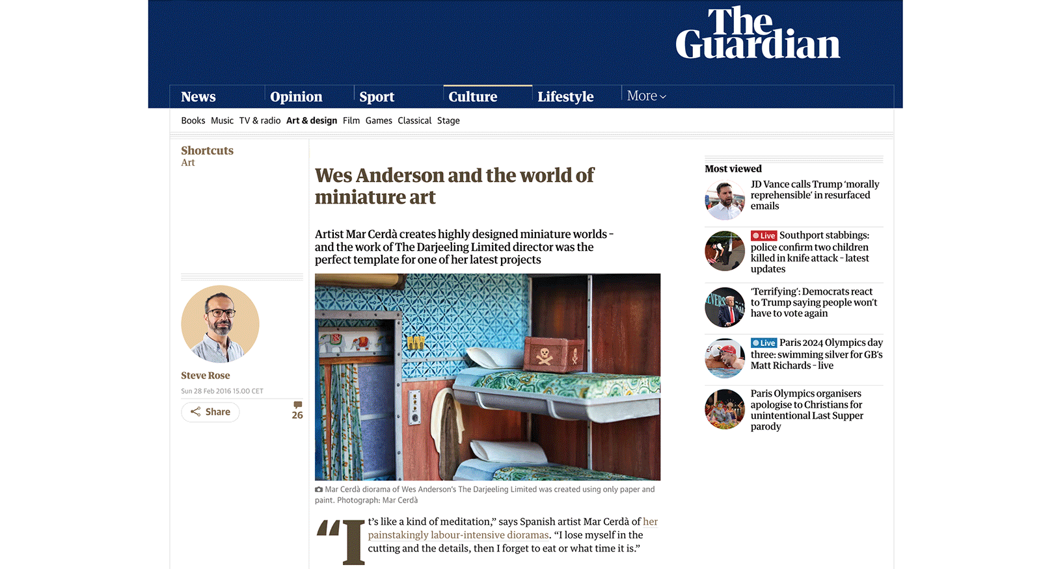Open Last Supper parody story thumbnail
1041x569 pixels.
coord(724,409)
